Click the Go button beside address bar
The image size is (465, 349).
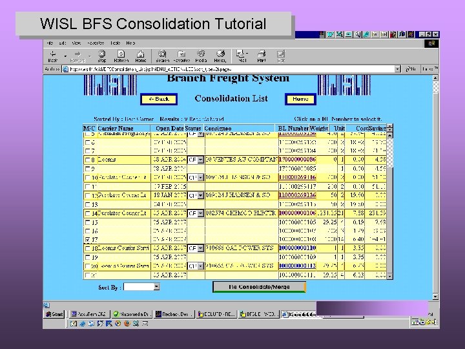pyautogui.click(x=411, y=69)
